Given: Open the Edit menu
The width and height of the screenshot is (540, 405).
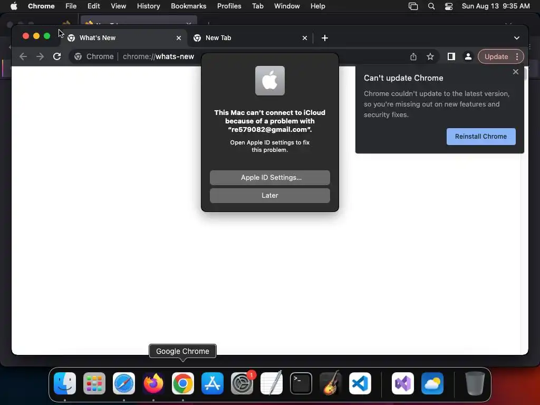Looking at the screenshot, I should pos(93,6).
